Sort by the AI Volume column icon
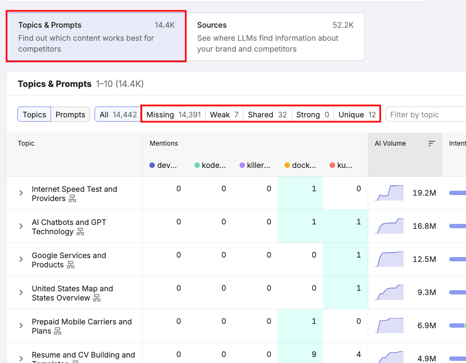The height and width of the screenshot is (363, 466). (x=432, y=143)
